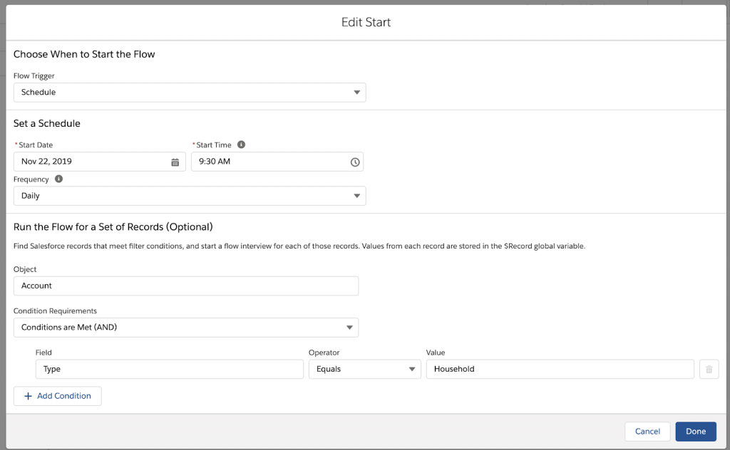Open the Start Time clock icon

[354, 162]
